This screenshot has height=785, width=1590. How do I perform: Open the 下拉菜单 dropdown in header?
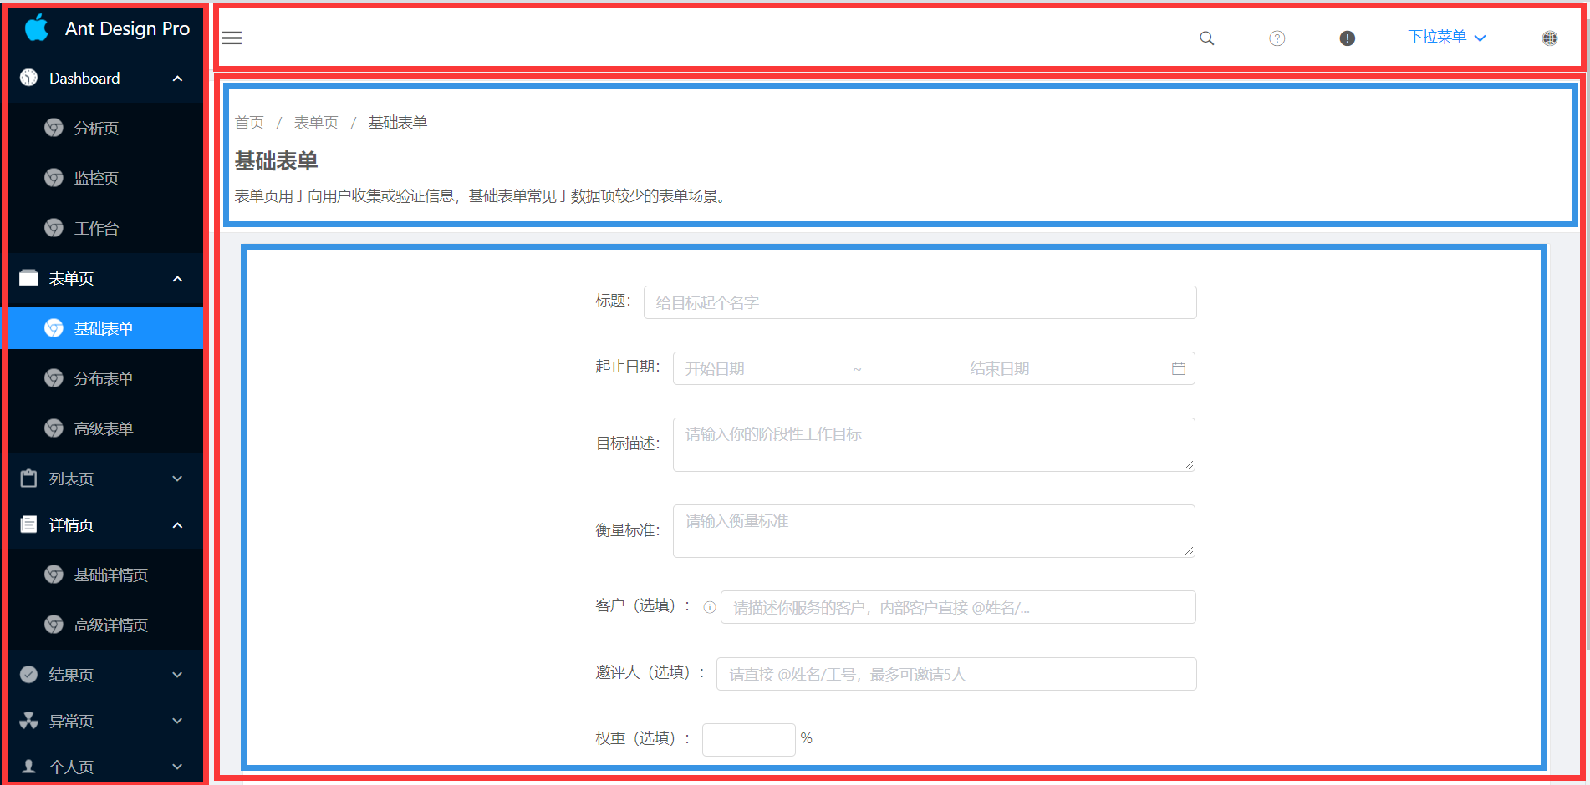click(1446, 37)
